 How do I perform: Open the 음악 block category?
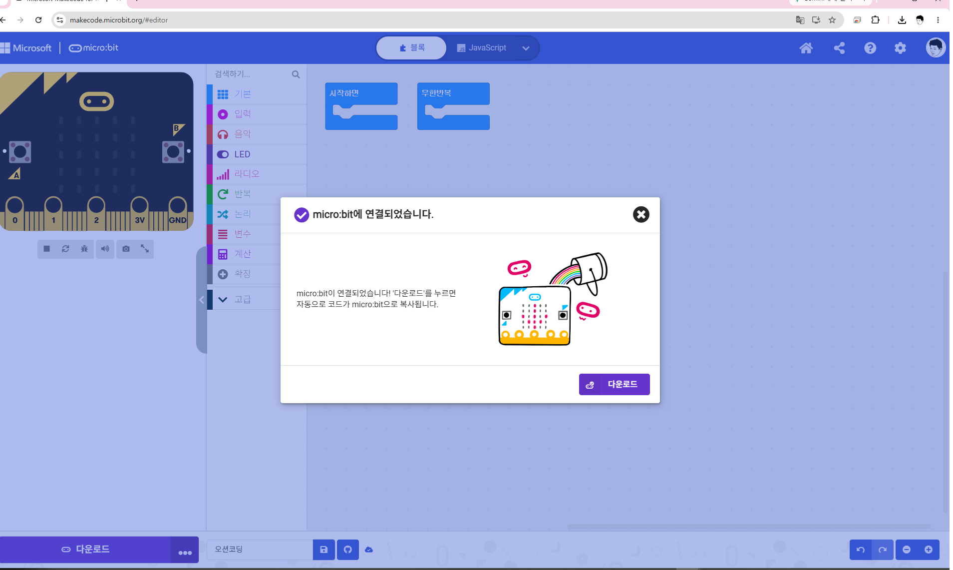[257, 134]
